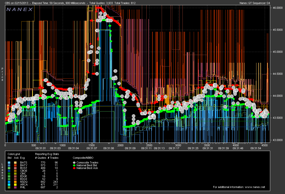Image resolution: width=285 pixels, height=194 pixels.
Task: Select the 45.0000 price axis label
Action: point(277,52)
